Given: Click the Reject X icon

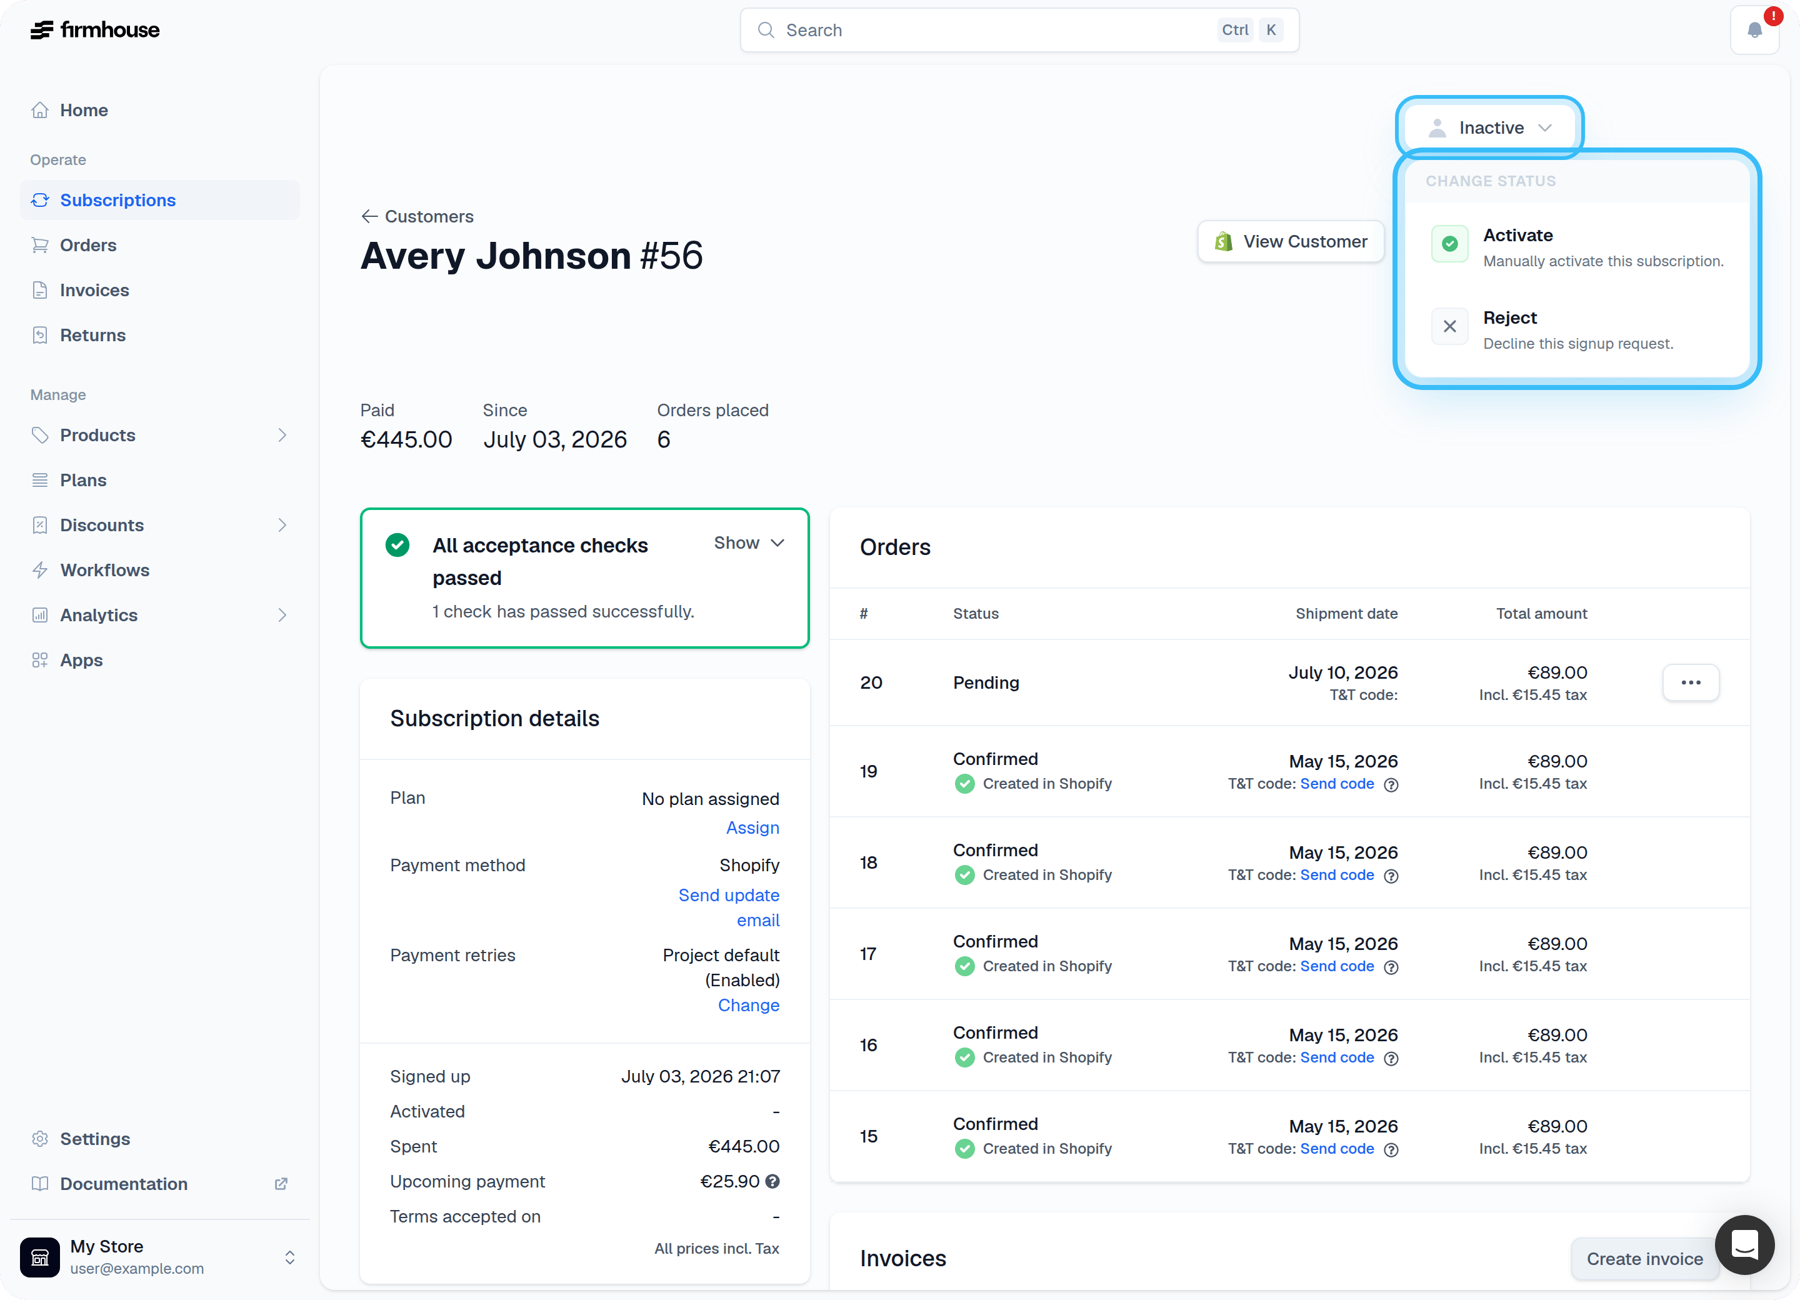Looking at the screenshot, I should [1449, 326].
